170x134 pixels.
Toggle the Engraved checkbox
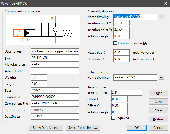pos(113,118)
